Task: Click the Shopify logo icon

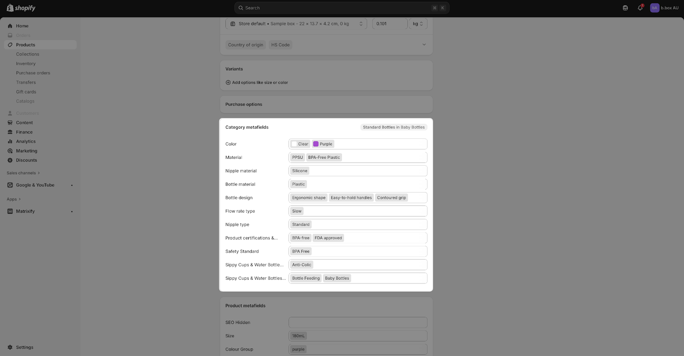Action: [x=10, y=8]
